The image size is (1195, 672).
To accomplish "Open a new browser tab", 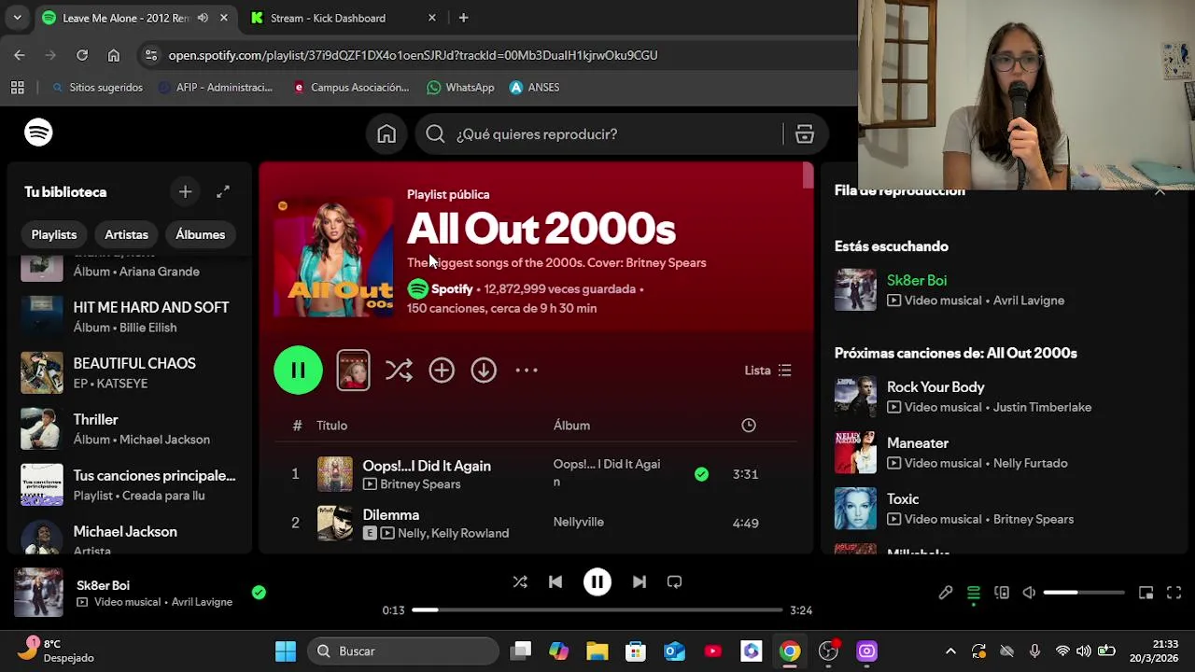I will click(x=463, y=18).
